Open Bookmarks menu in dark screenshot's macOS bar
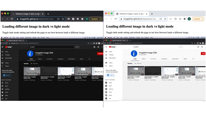The width and height of the screenshot is (206, 128). point(28,37)
